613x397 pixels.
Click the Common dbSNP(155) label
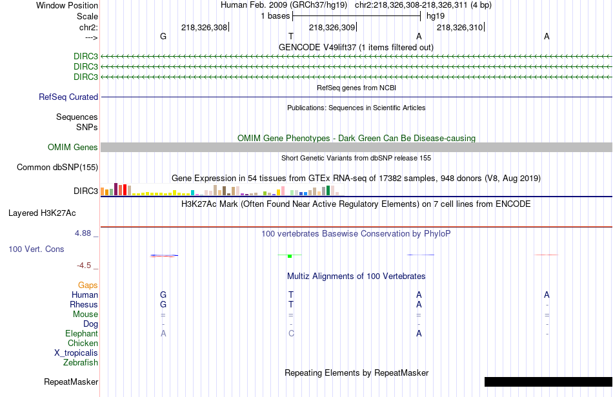[57, 167]
